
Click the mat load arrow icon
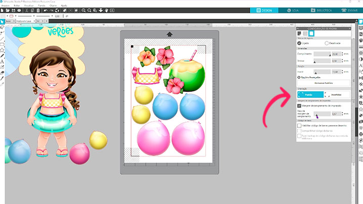coord(169,34)
